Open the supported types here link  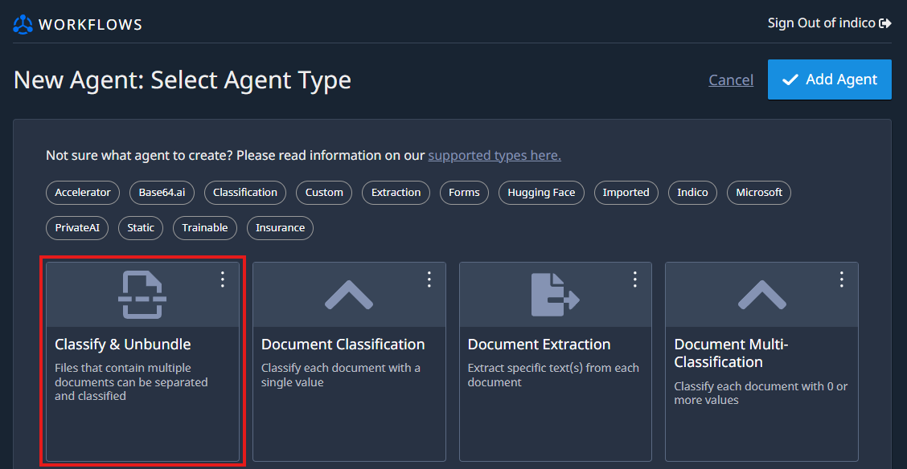tap(495, 156)
